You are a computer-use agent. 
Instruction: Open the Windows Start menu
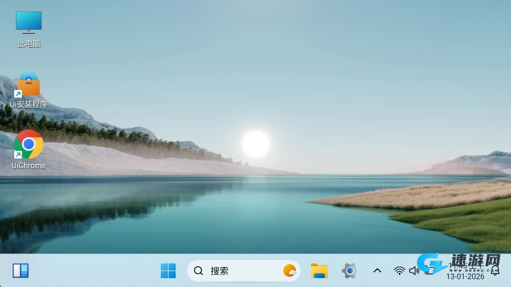coord(168,271)
